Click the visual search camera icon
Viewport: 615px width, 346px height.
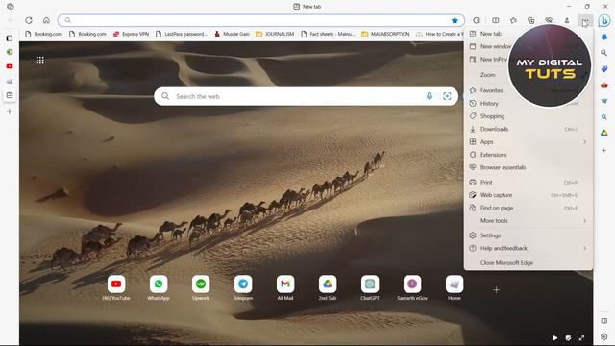click(447, 96)
